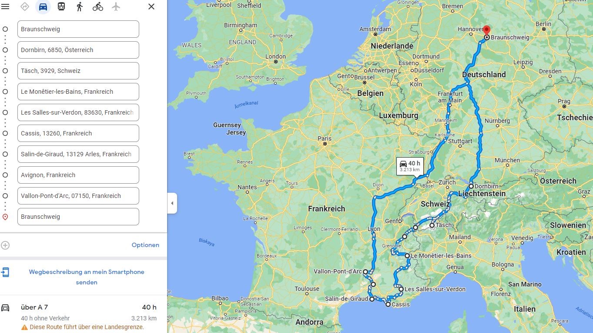Open the Optionen route options
This screenshot has height=333, width=593.
click(145, 245)
